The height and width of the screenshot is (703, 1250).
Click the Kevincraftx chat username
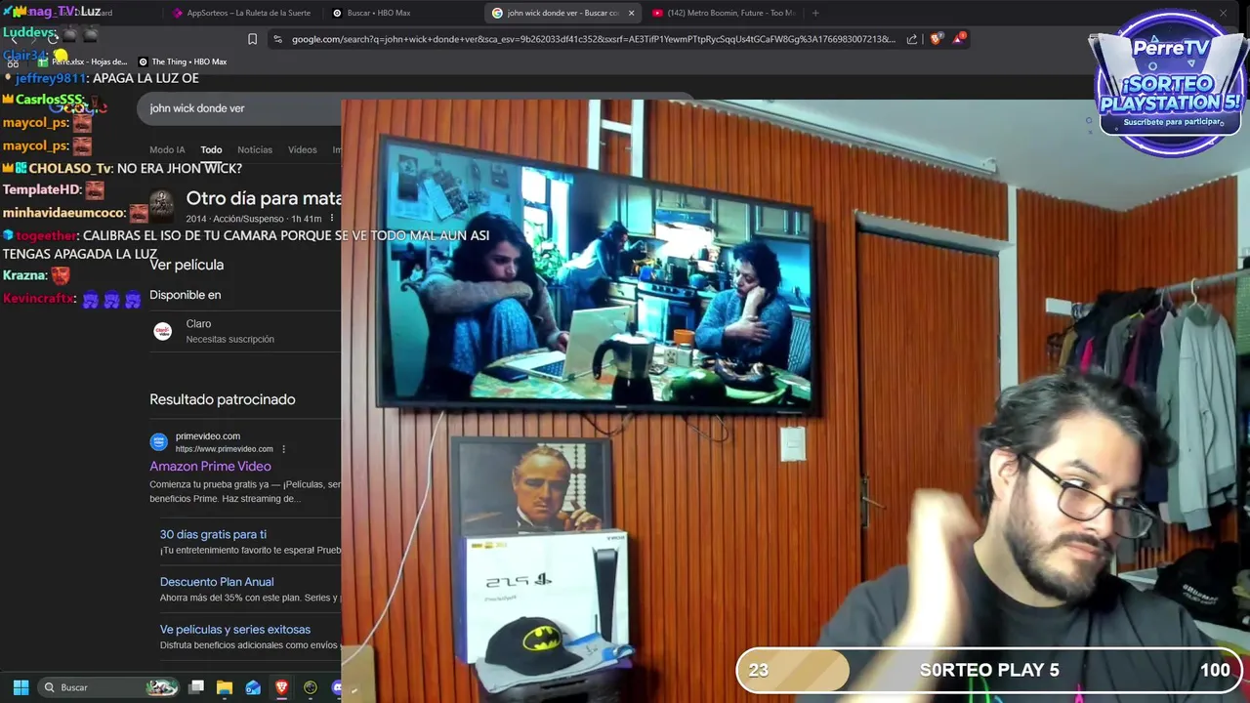point(38,298)
